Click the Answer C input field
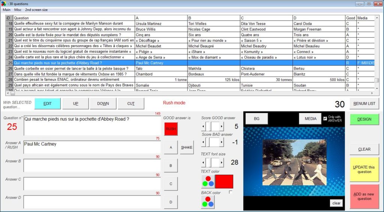384x212 pixels. [92, 184]
